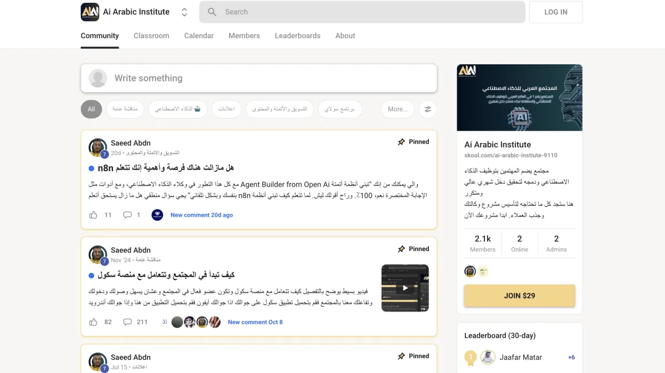The image size is (665, 373).
Task: Switch to the Community tab
Action: (100, 35)
